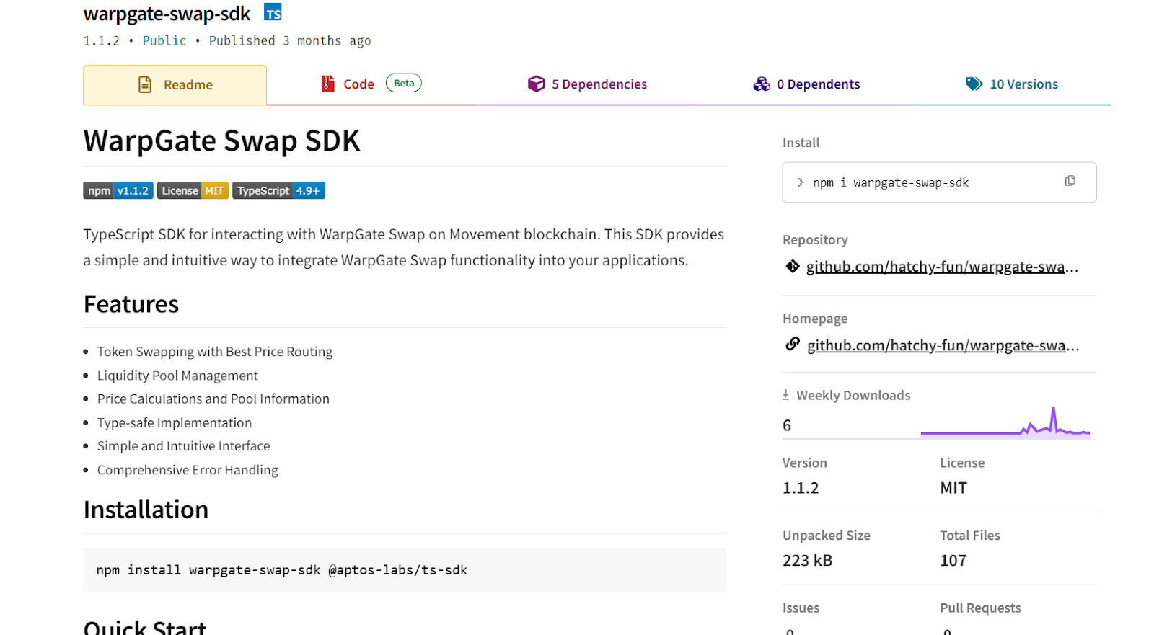This screenshot has width=1154, height=635.
Task: Click the Unpacked Size value 223 kB
Action: click(808, 560)
